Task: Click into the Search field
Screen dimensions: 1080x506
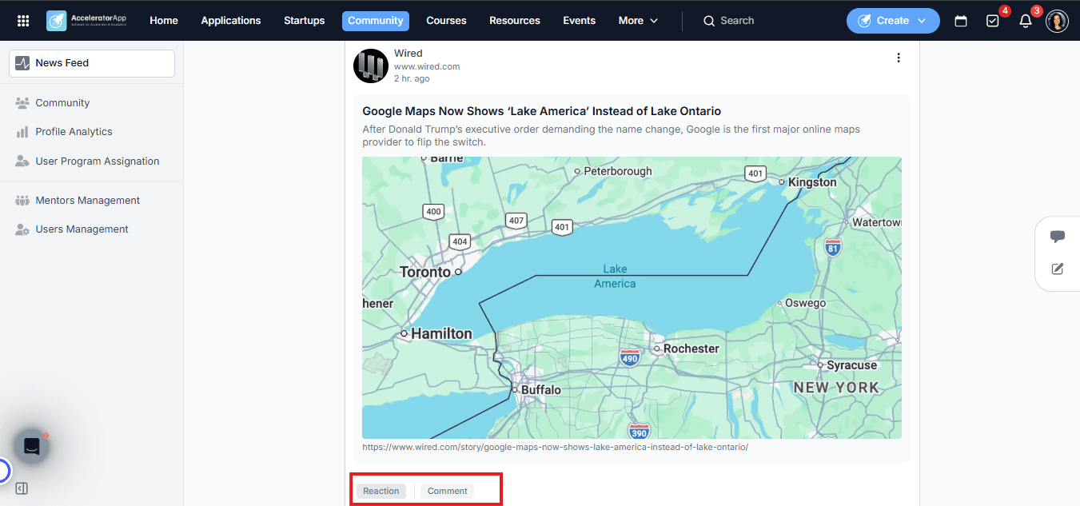Action: point(737,21)
